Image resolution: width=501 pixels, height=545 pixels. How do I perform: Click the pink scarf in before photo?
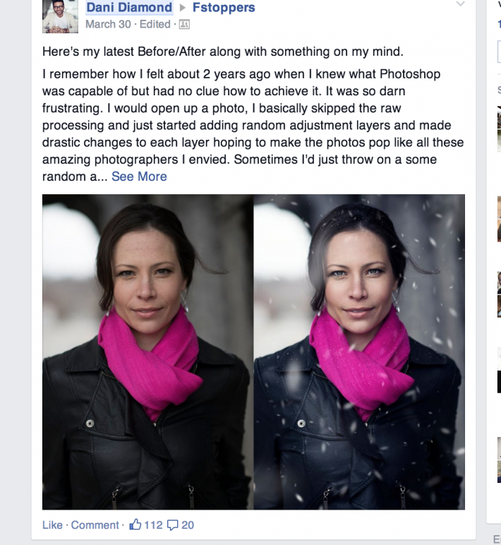(150, 361)
